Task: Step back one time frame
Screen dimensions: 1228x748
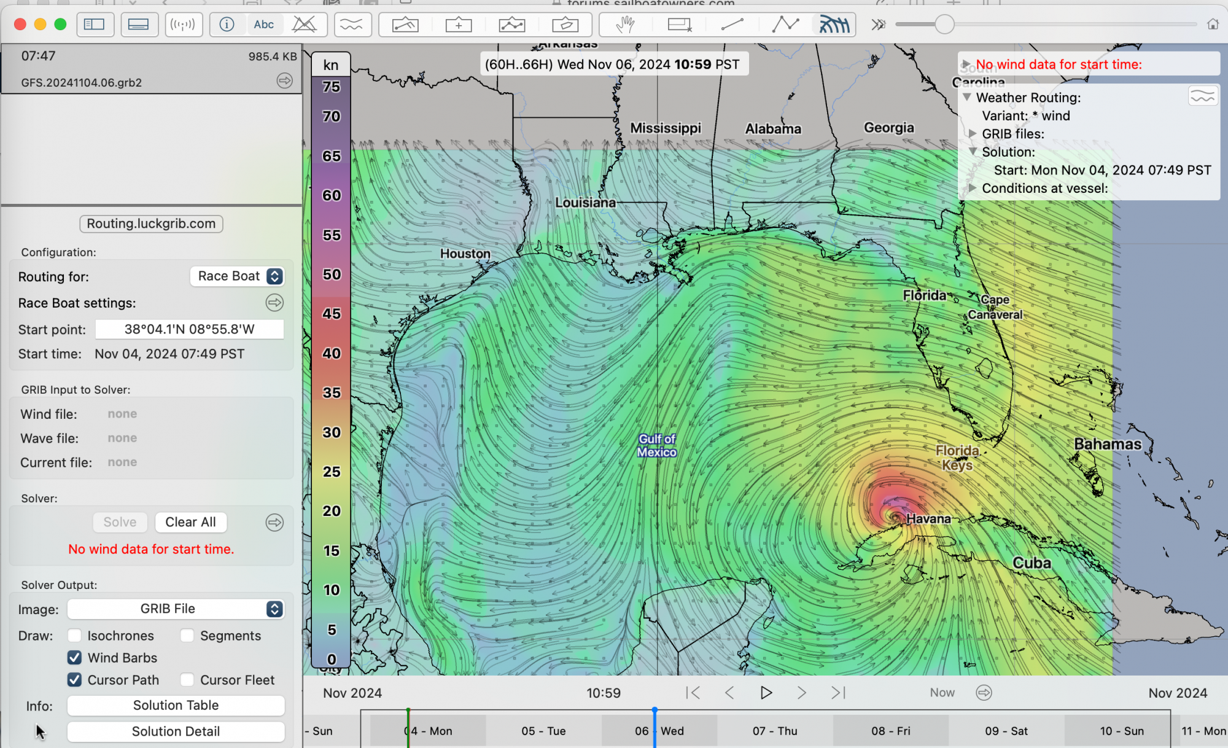Action: (x=729, y=693)
